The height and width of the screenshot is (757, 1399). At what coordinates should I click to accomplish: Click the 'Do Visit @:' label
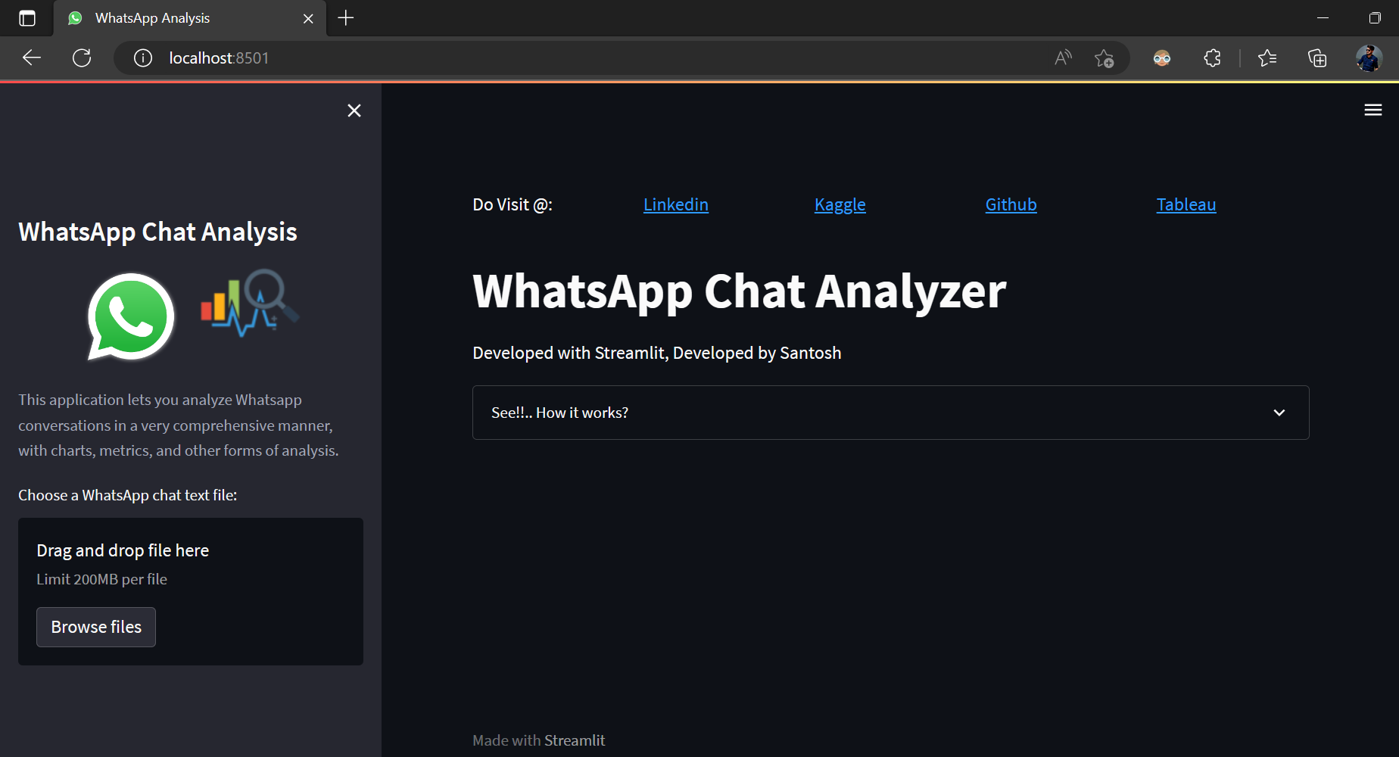[513, 204]
